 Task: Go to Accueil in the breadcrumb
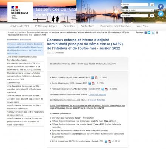point(11,33)
